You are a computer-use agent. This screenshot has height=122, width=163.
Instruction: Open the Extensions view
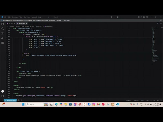3,43
